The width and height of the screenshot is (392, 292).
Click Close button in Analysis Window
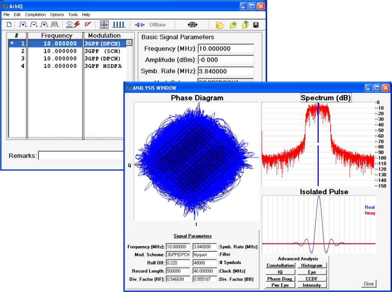point(368,284)
